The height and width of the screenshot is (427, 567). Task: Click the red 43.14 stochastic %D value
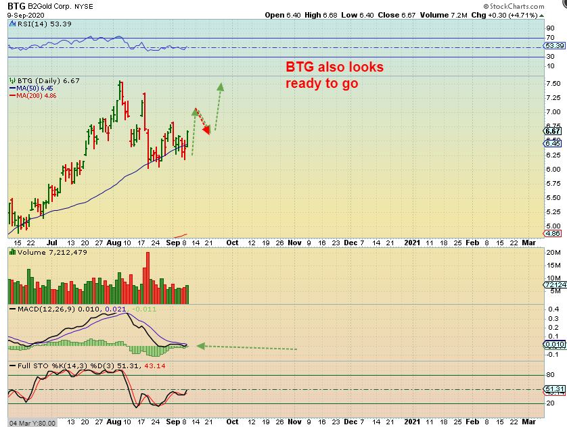click(155, 366)
